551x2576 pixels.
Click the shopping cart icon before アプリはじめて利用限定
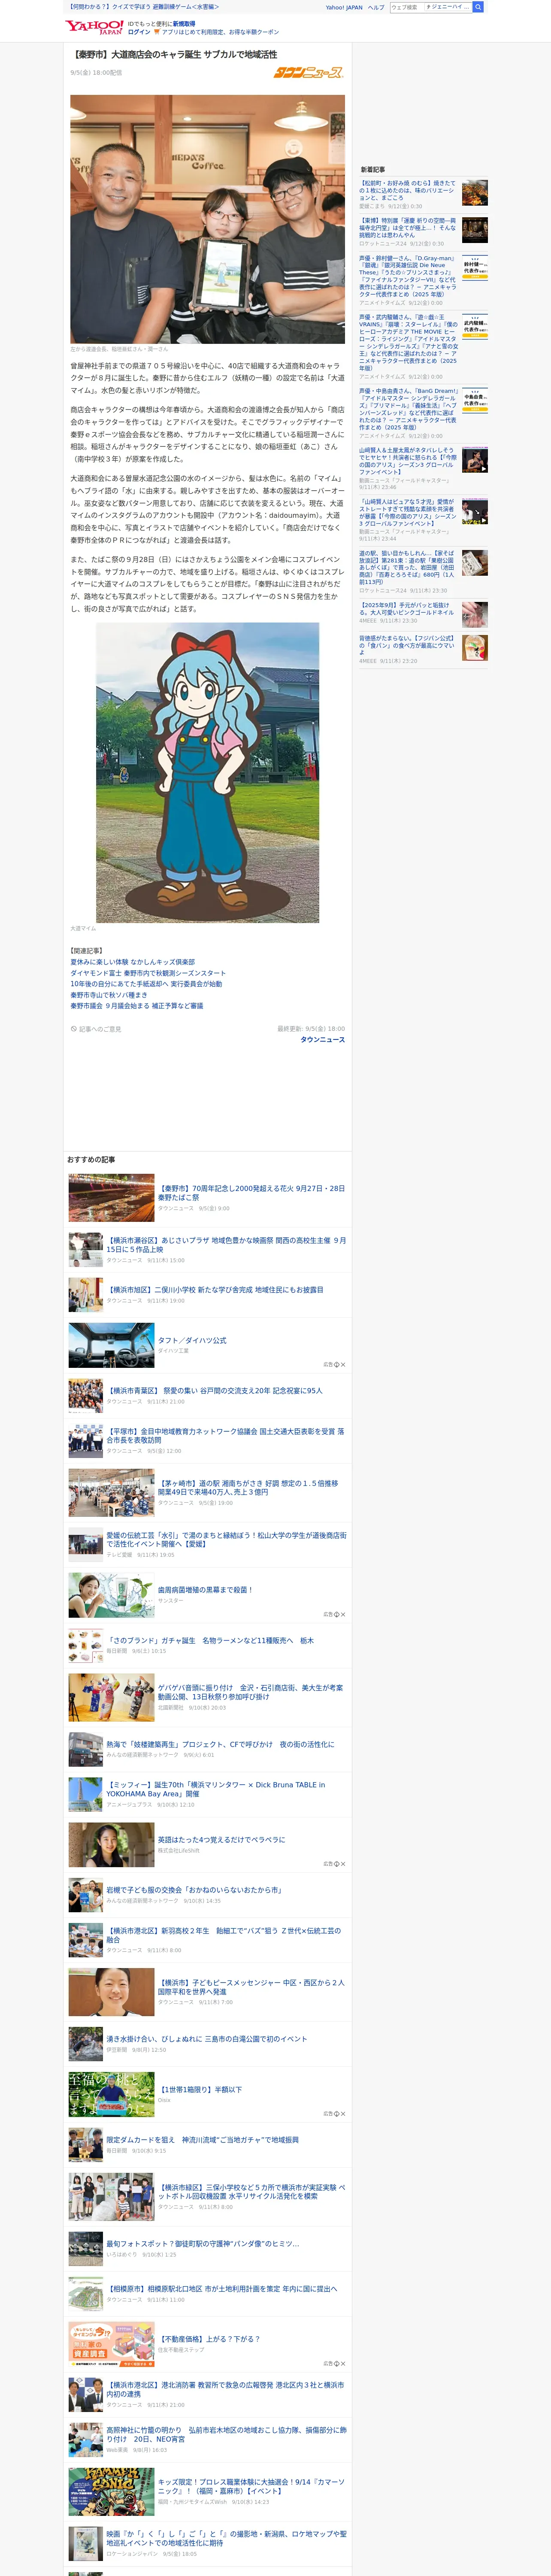(x=156, y=32)
